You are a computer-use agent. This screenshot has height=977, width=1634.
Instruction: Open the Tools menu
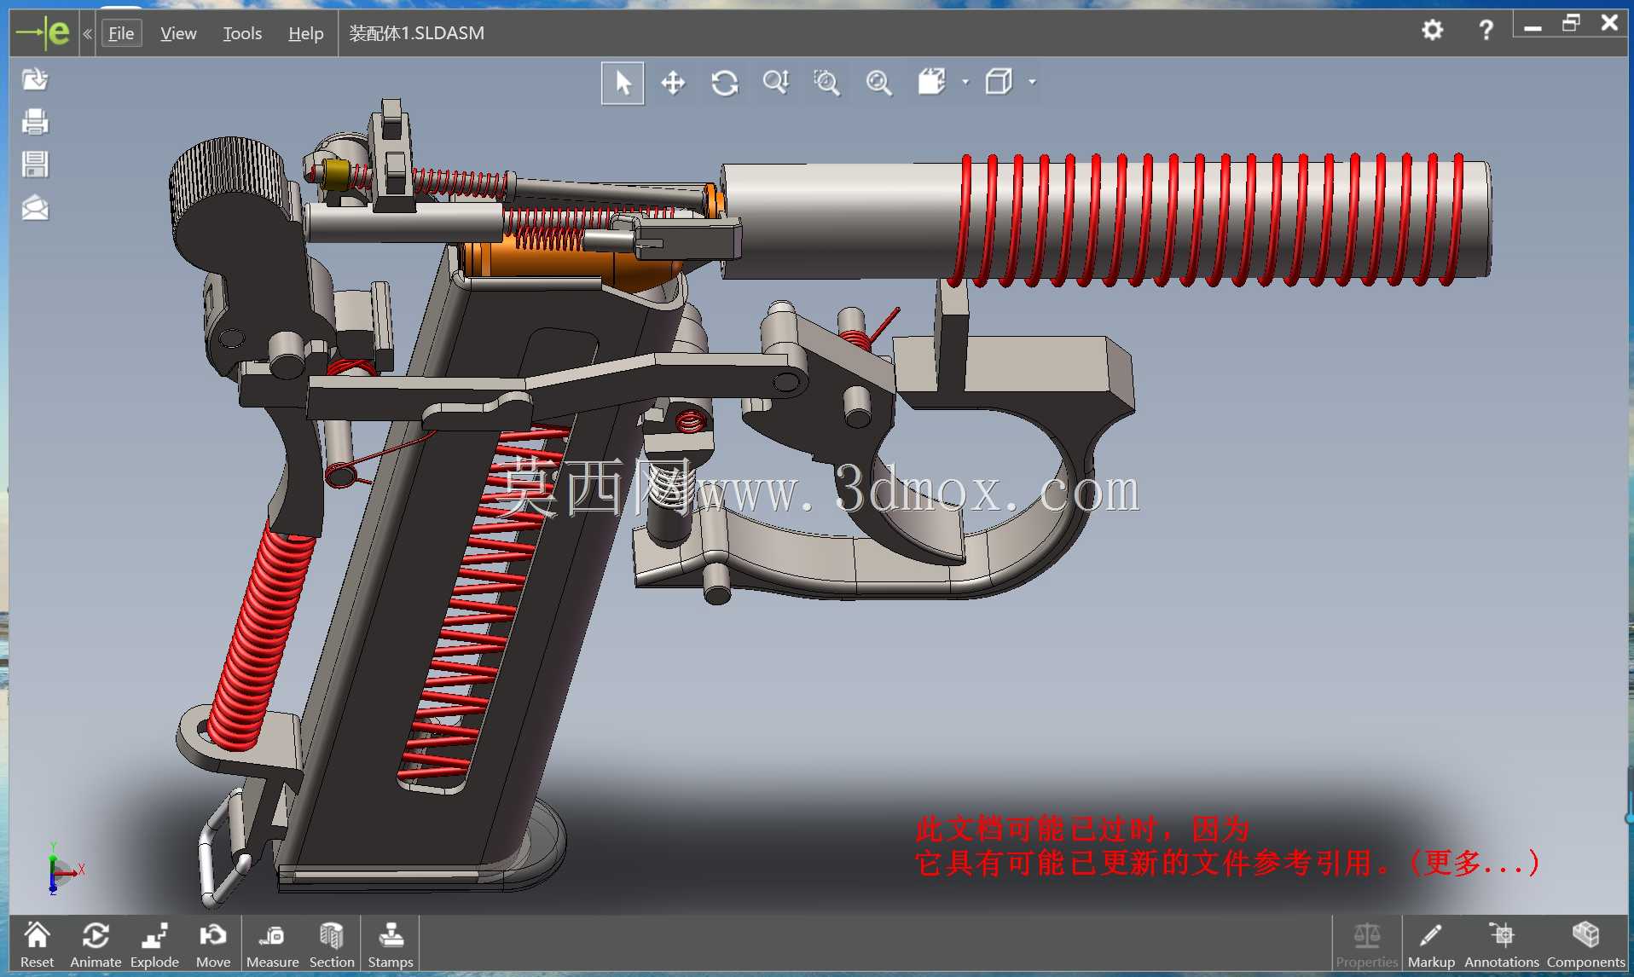point(242,33)
